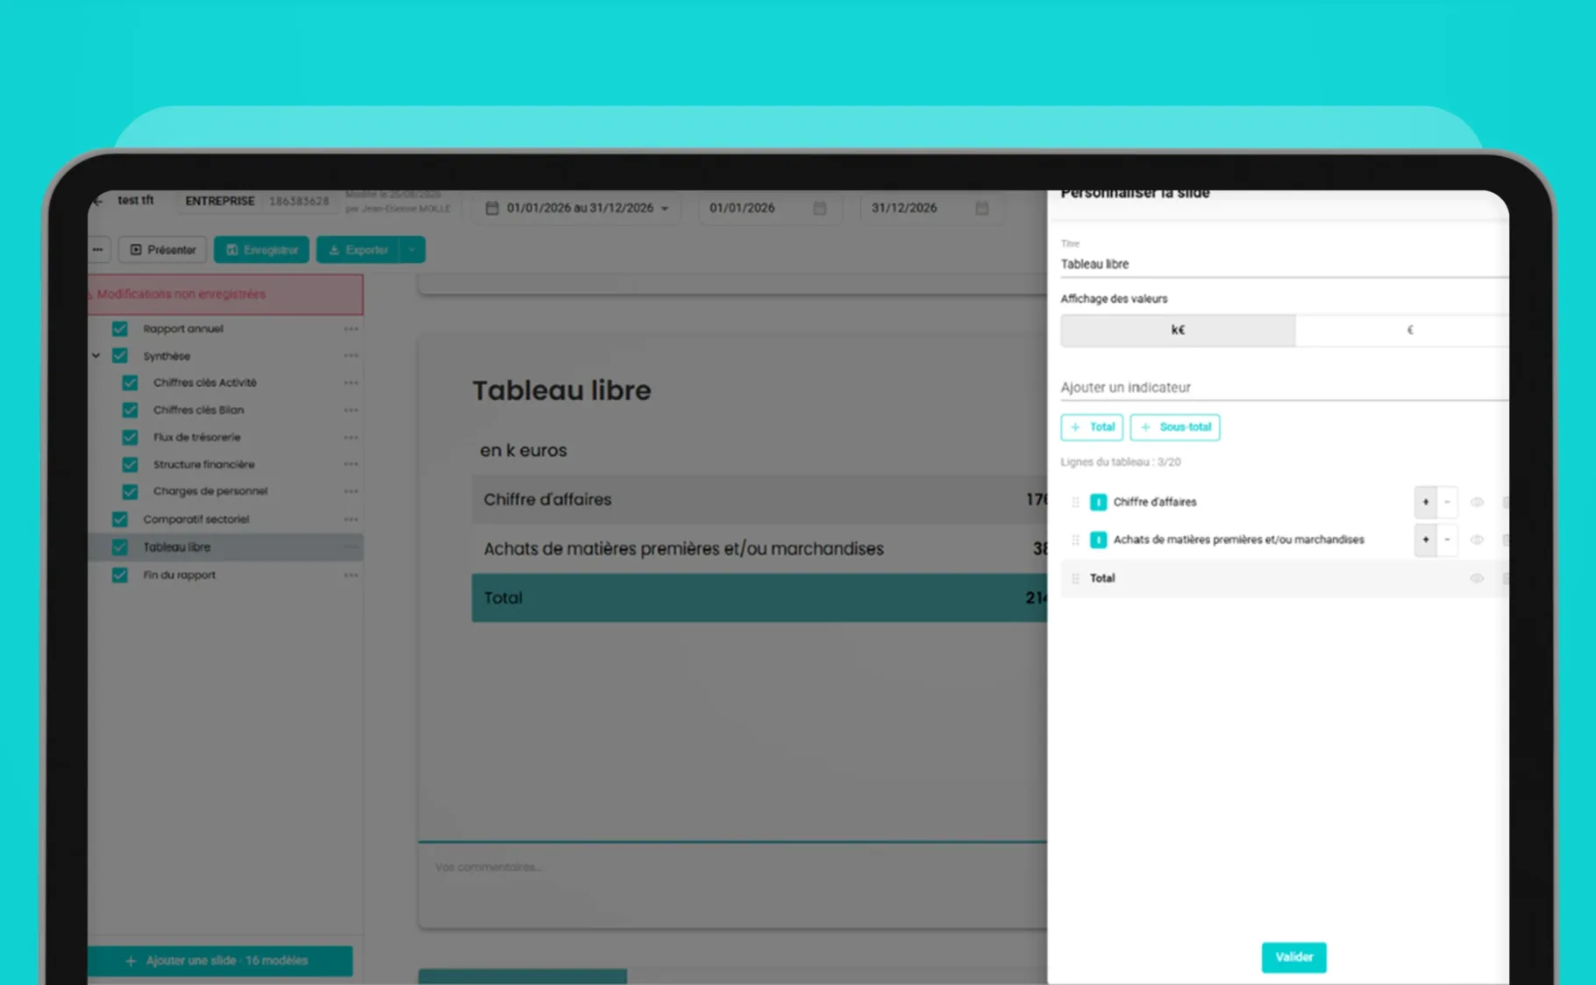Add a Sous-total line
1596x985 pixels.
1175,427
